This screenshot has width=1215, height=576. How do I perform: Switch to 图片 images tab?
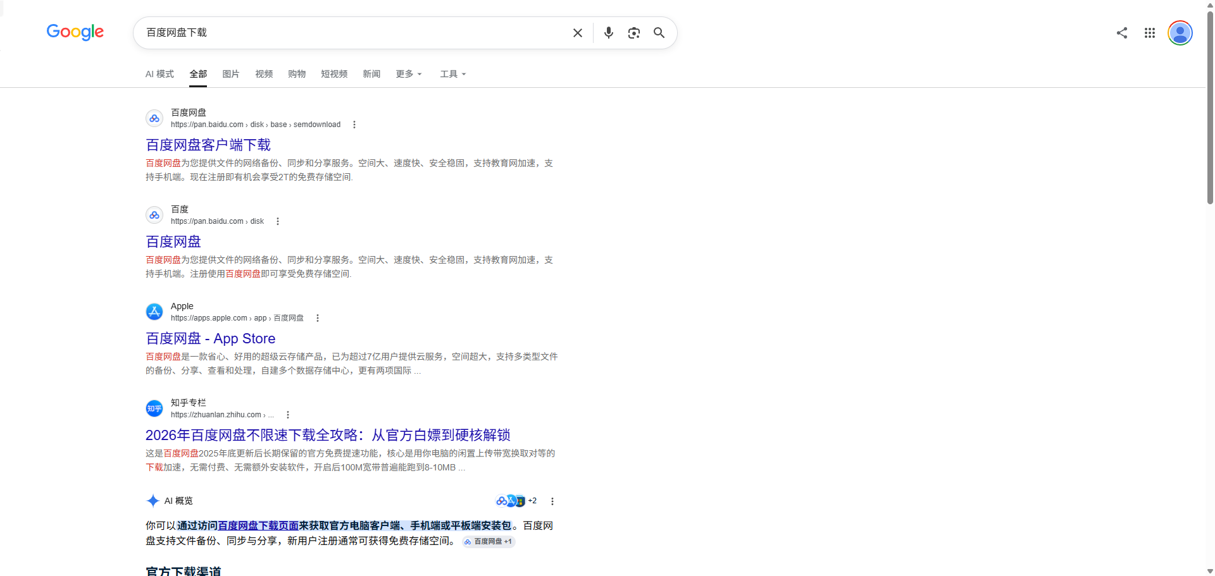231,74
